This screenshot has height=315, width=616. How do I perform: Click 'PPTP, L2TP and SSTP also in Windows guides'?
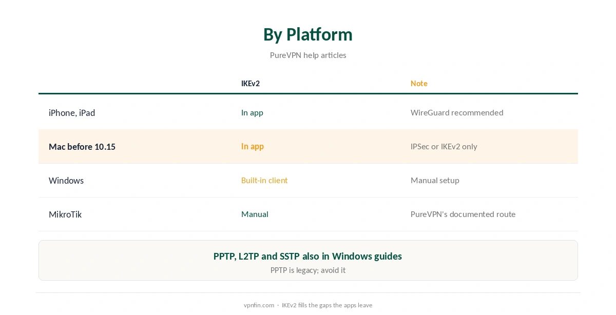point(308,256)
